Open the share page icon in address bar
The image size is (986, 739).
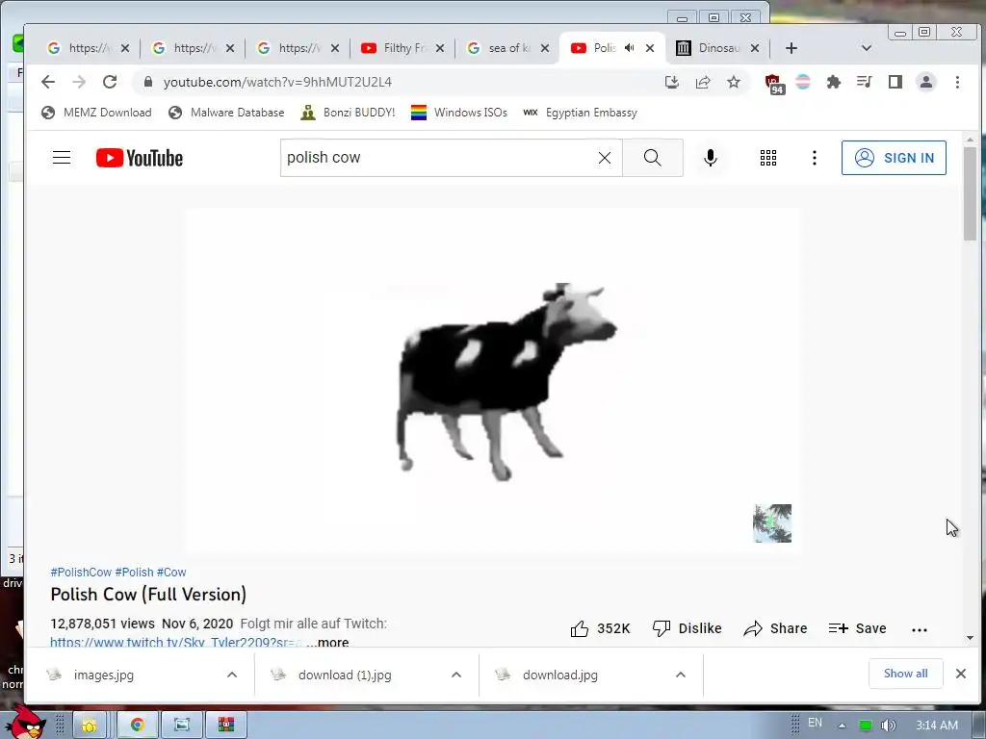point(702,82)
